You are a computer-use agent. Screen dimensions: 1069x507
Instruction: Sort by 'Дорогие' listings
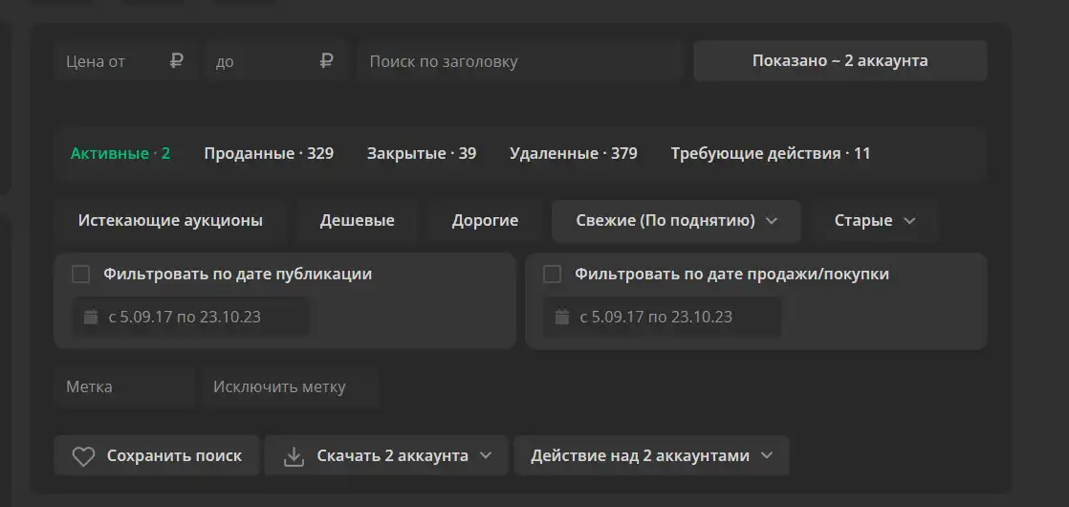pyautogui.click(x=486, y=221)
